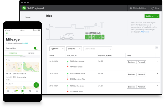This screenshot has height=108, width=165.
Task: Tap 5100 Spectrum Way entry on phone
Action: tap(19, 77)
